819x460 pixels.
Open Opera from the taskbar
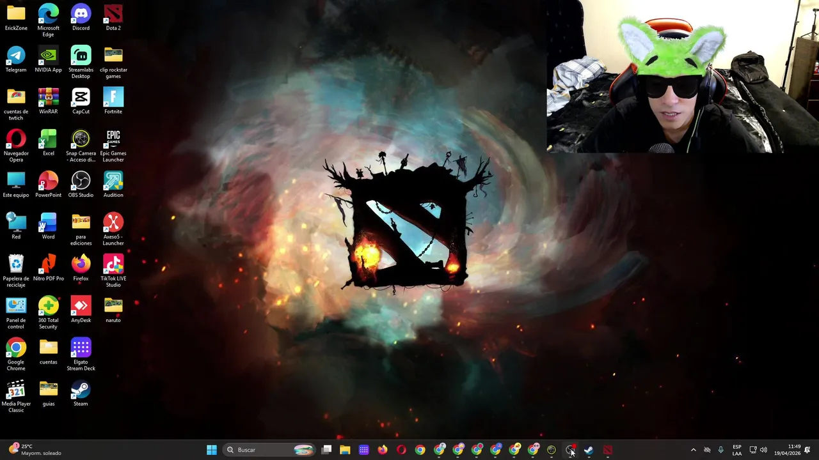pyautogui.click(x=401, y=450)
